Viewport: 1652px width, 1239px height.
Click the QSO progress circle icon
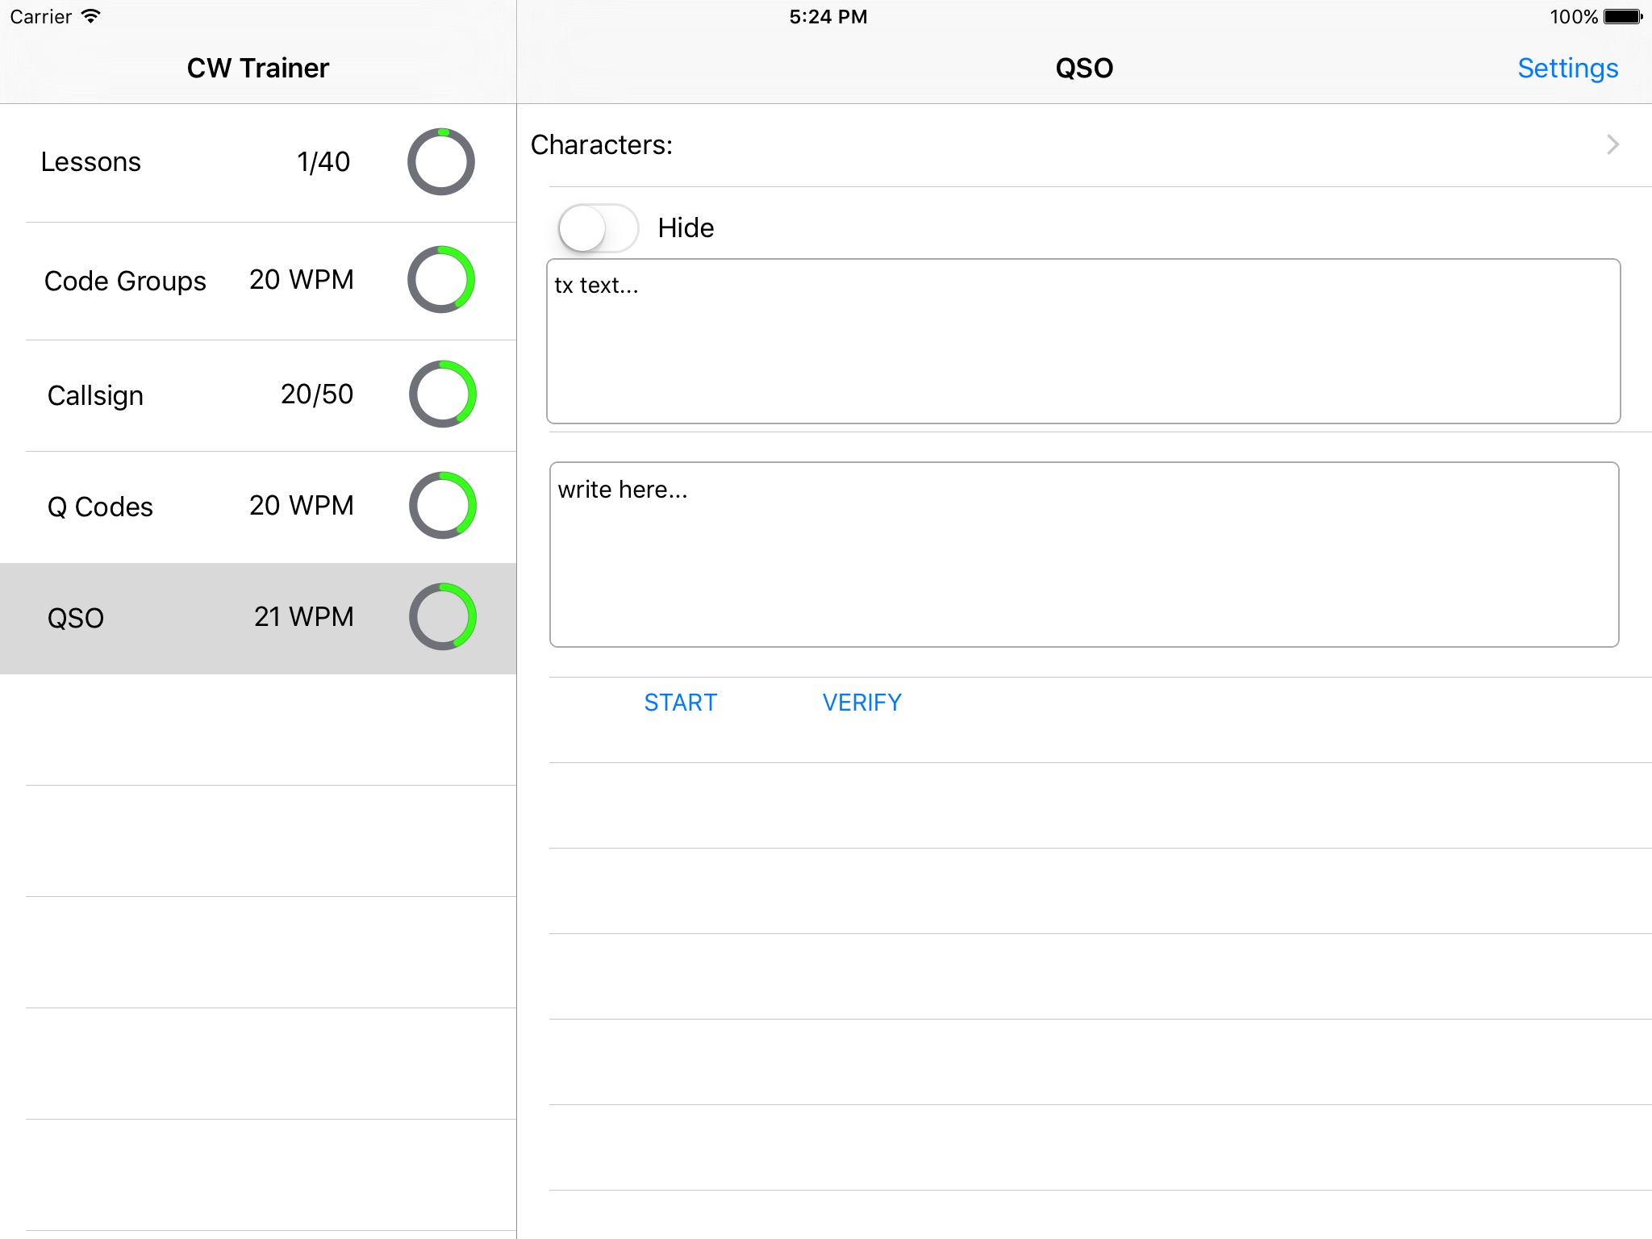(x=442, y=616)
